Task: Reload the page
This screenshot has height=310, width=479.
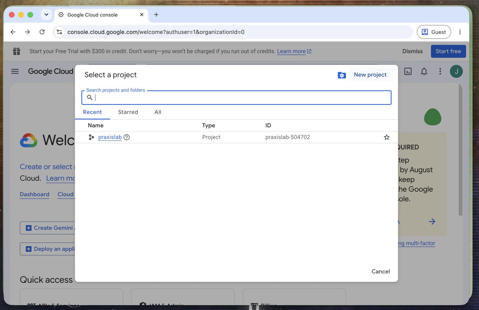Action: pyautogui.click(x=42, y=32)
